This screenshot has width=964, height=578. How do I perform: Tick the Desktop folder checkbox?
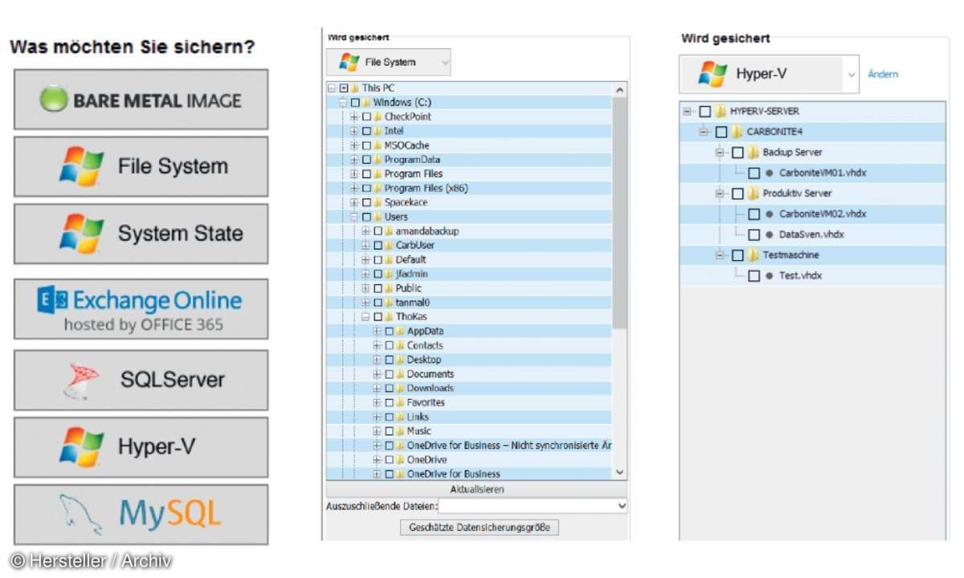tap(389, 360)
